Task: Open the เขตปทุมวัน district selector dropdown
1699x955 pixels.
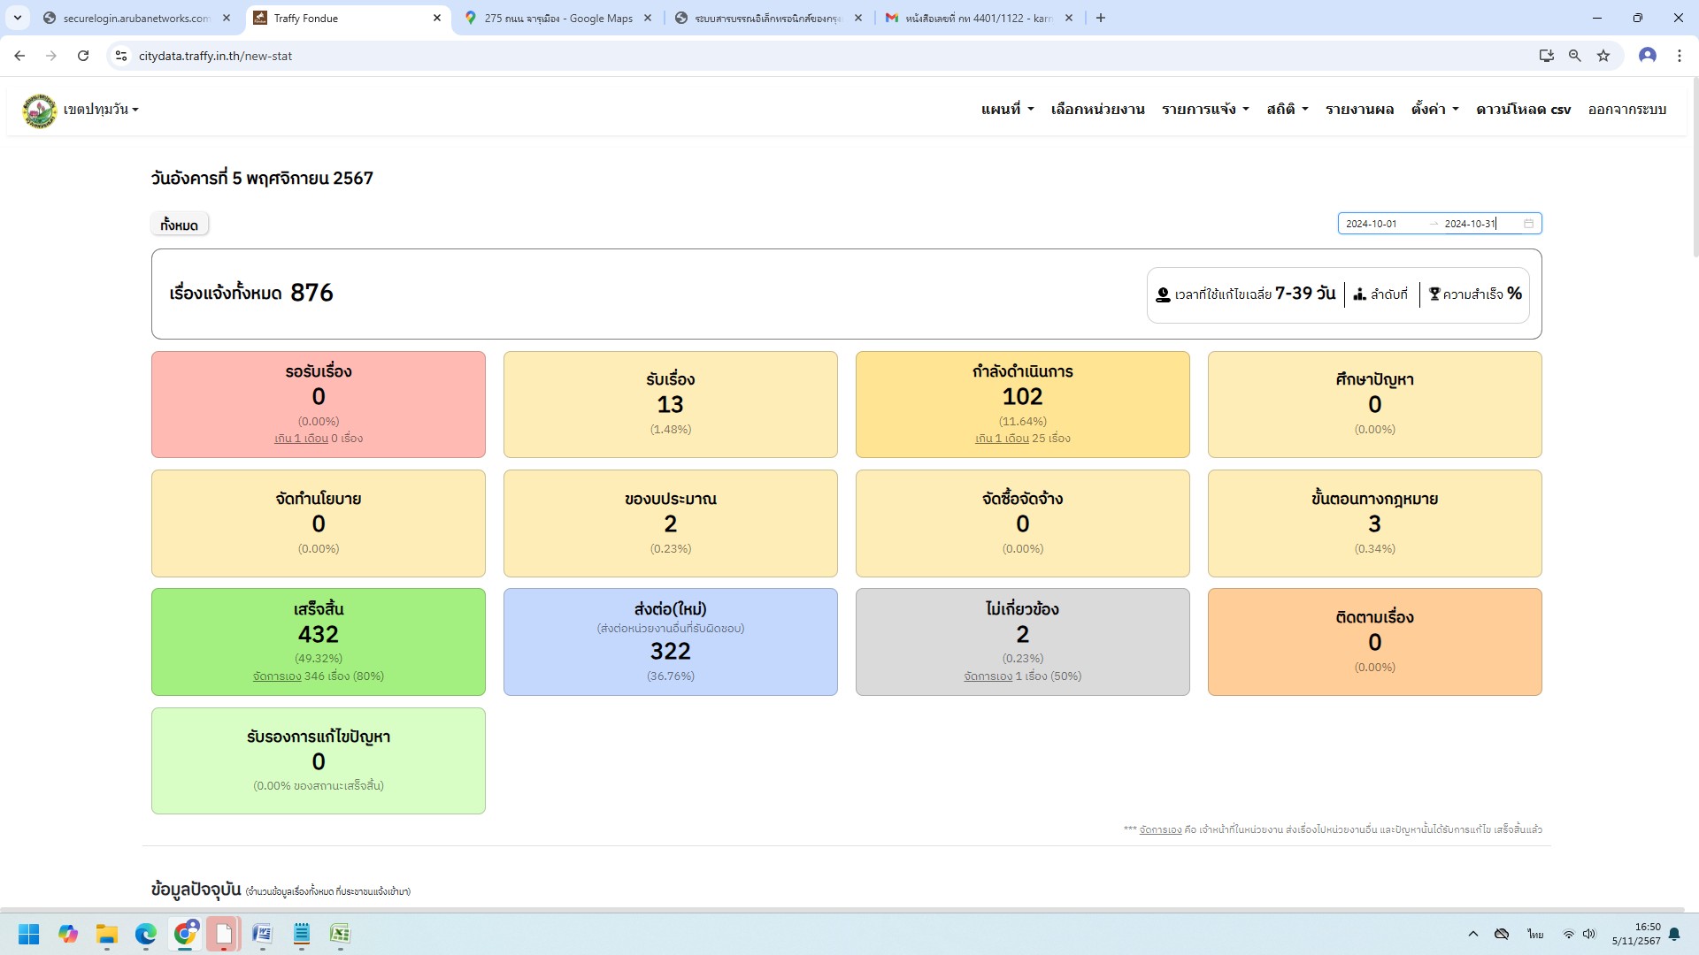Action: click(101, 110)
